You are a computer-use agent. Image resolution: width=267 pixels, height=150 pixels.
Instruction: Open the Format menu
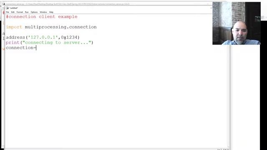pos(20,12)
